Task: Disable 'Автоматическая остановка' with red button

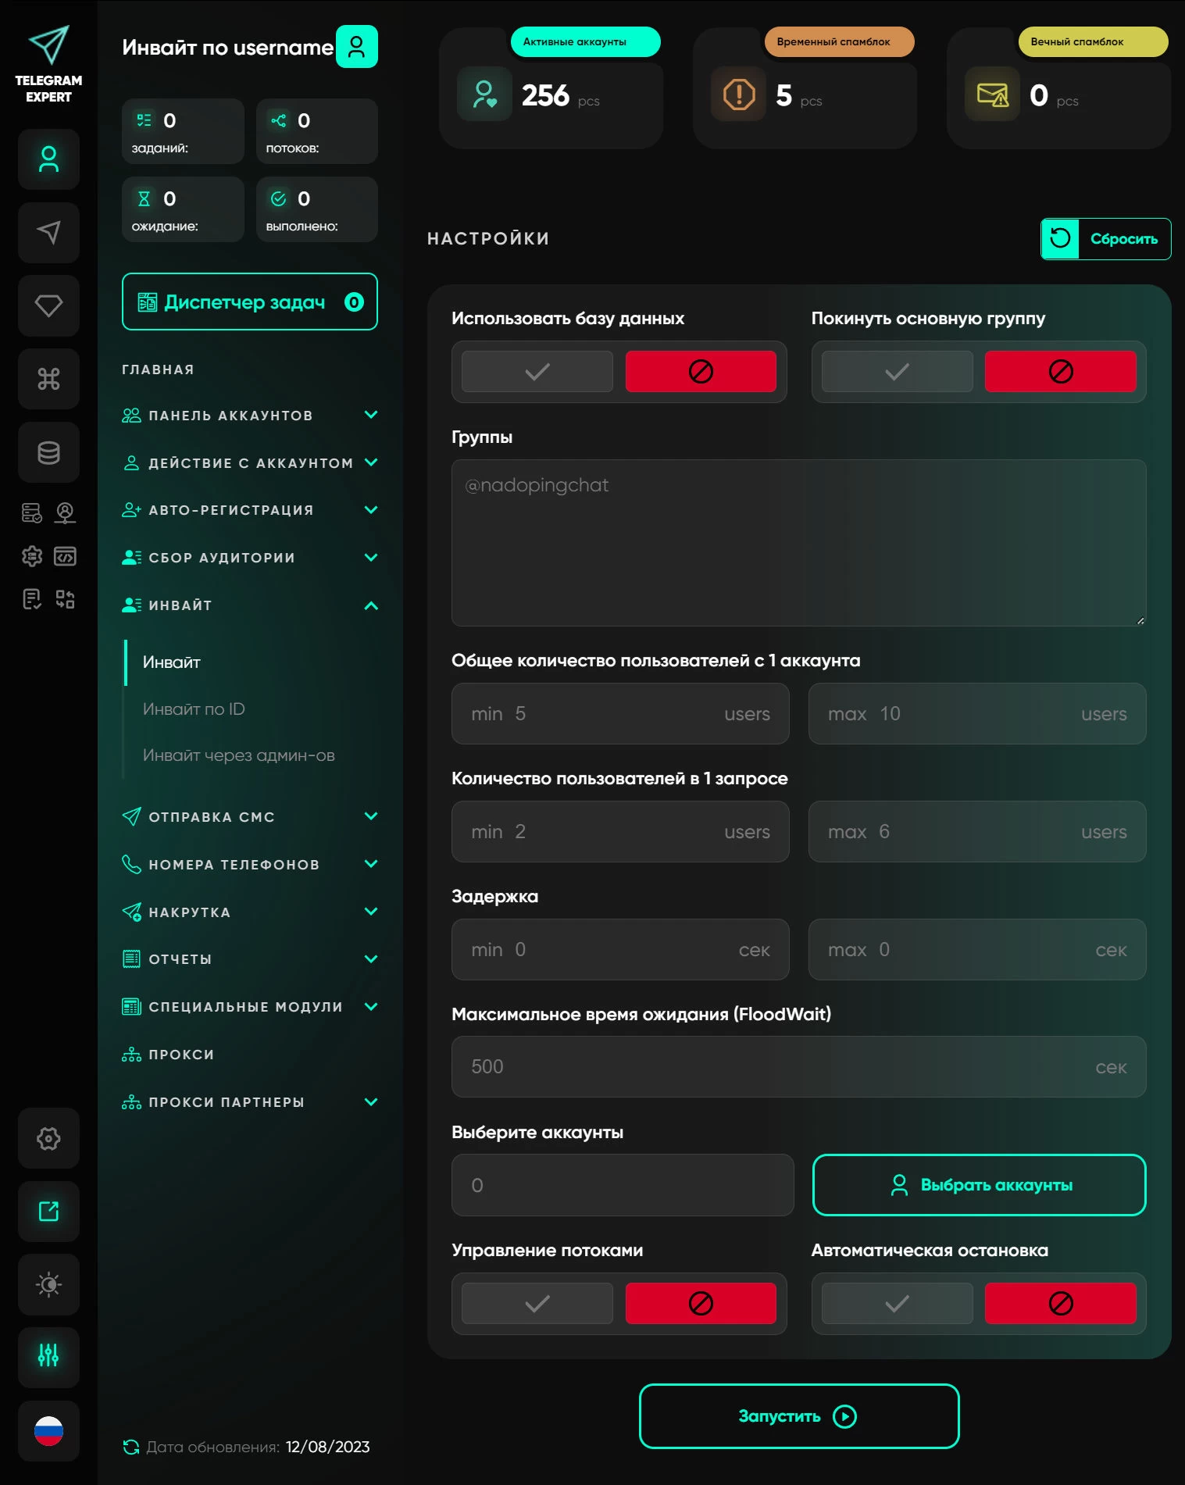Action: [1061, 1303]
